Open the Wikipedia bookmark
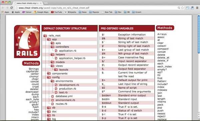The image size is (200, 121). (x=70, y=12)
